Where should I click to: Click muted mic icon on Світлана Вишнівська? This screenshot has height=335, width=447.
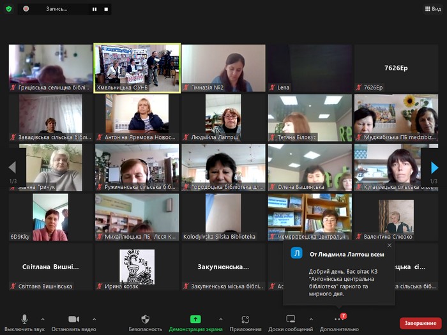pos(13,287)
